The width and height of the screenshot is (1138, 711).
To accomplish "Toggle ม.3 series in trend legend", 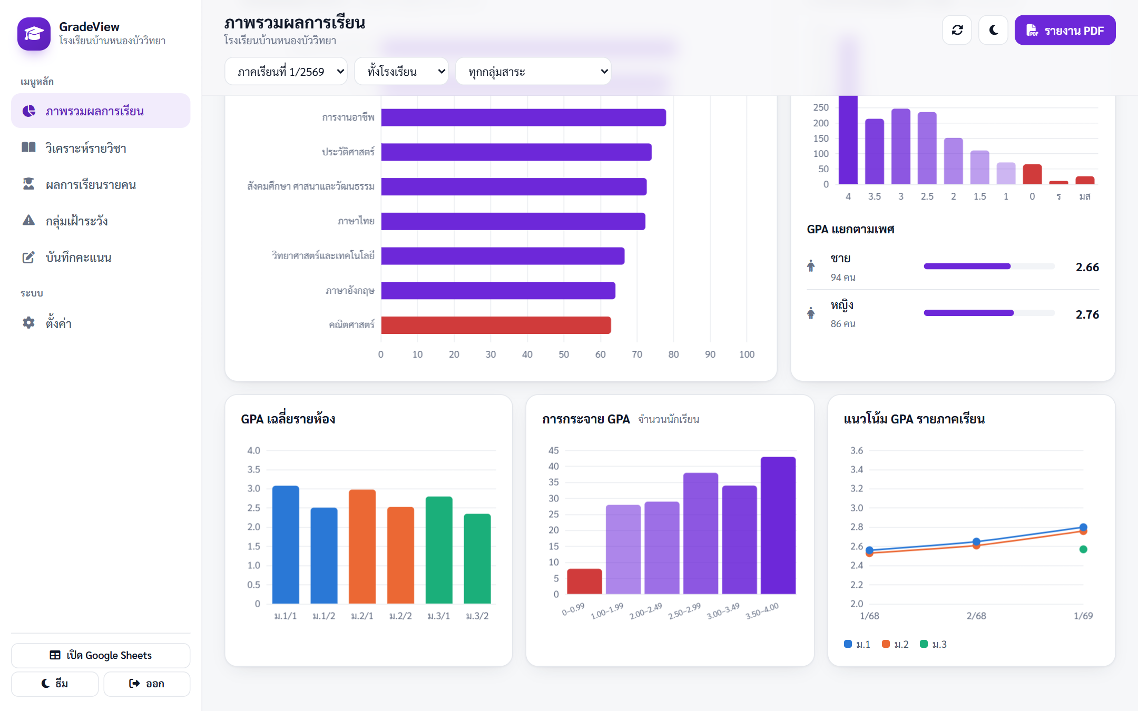I will [933, 644].
